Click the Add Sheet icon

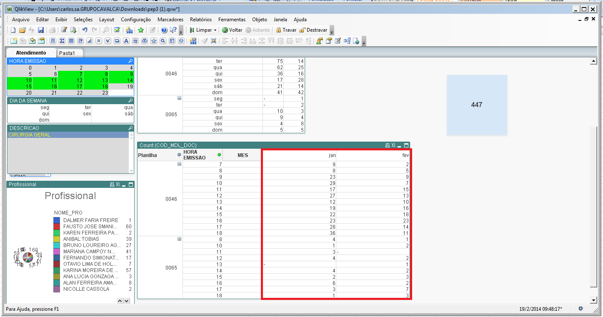click(14, 41)
